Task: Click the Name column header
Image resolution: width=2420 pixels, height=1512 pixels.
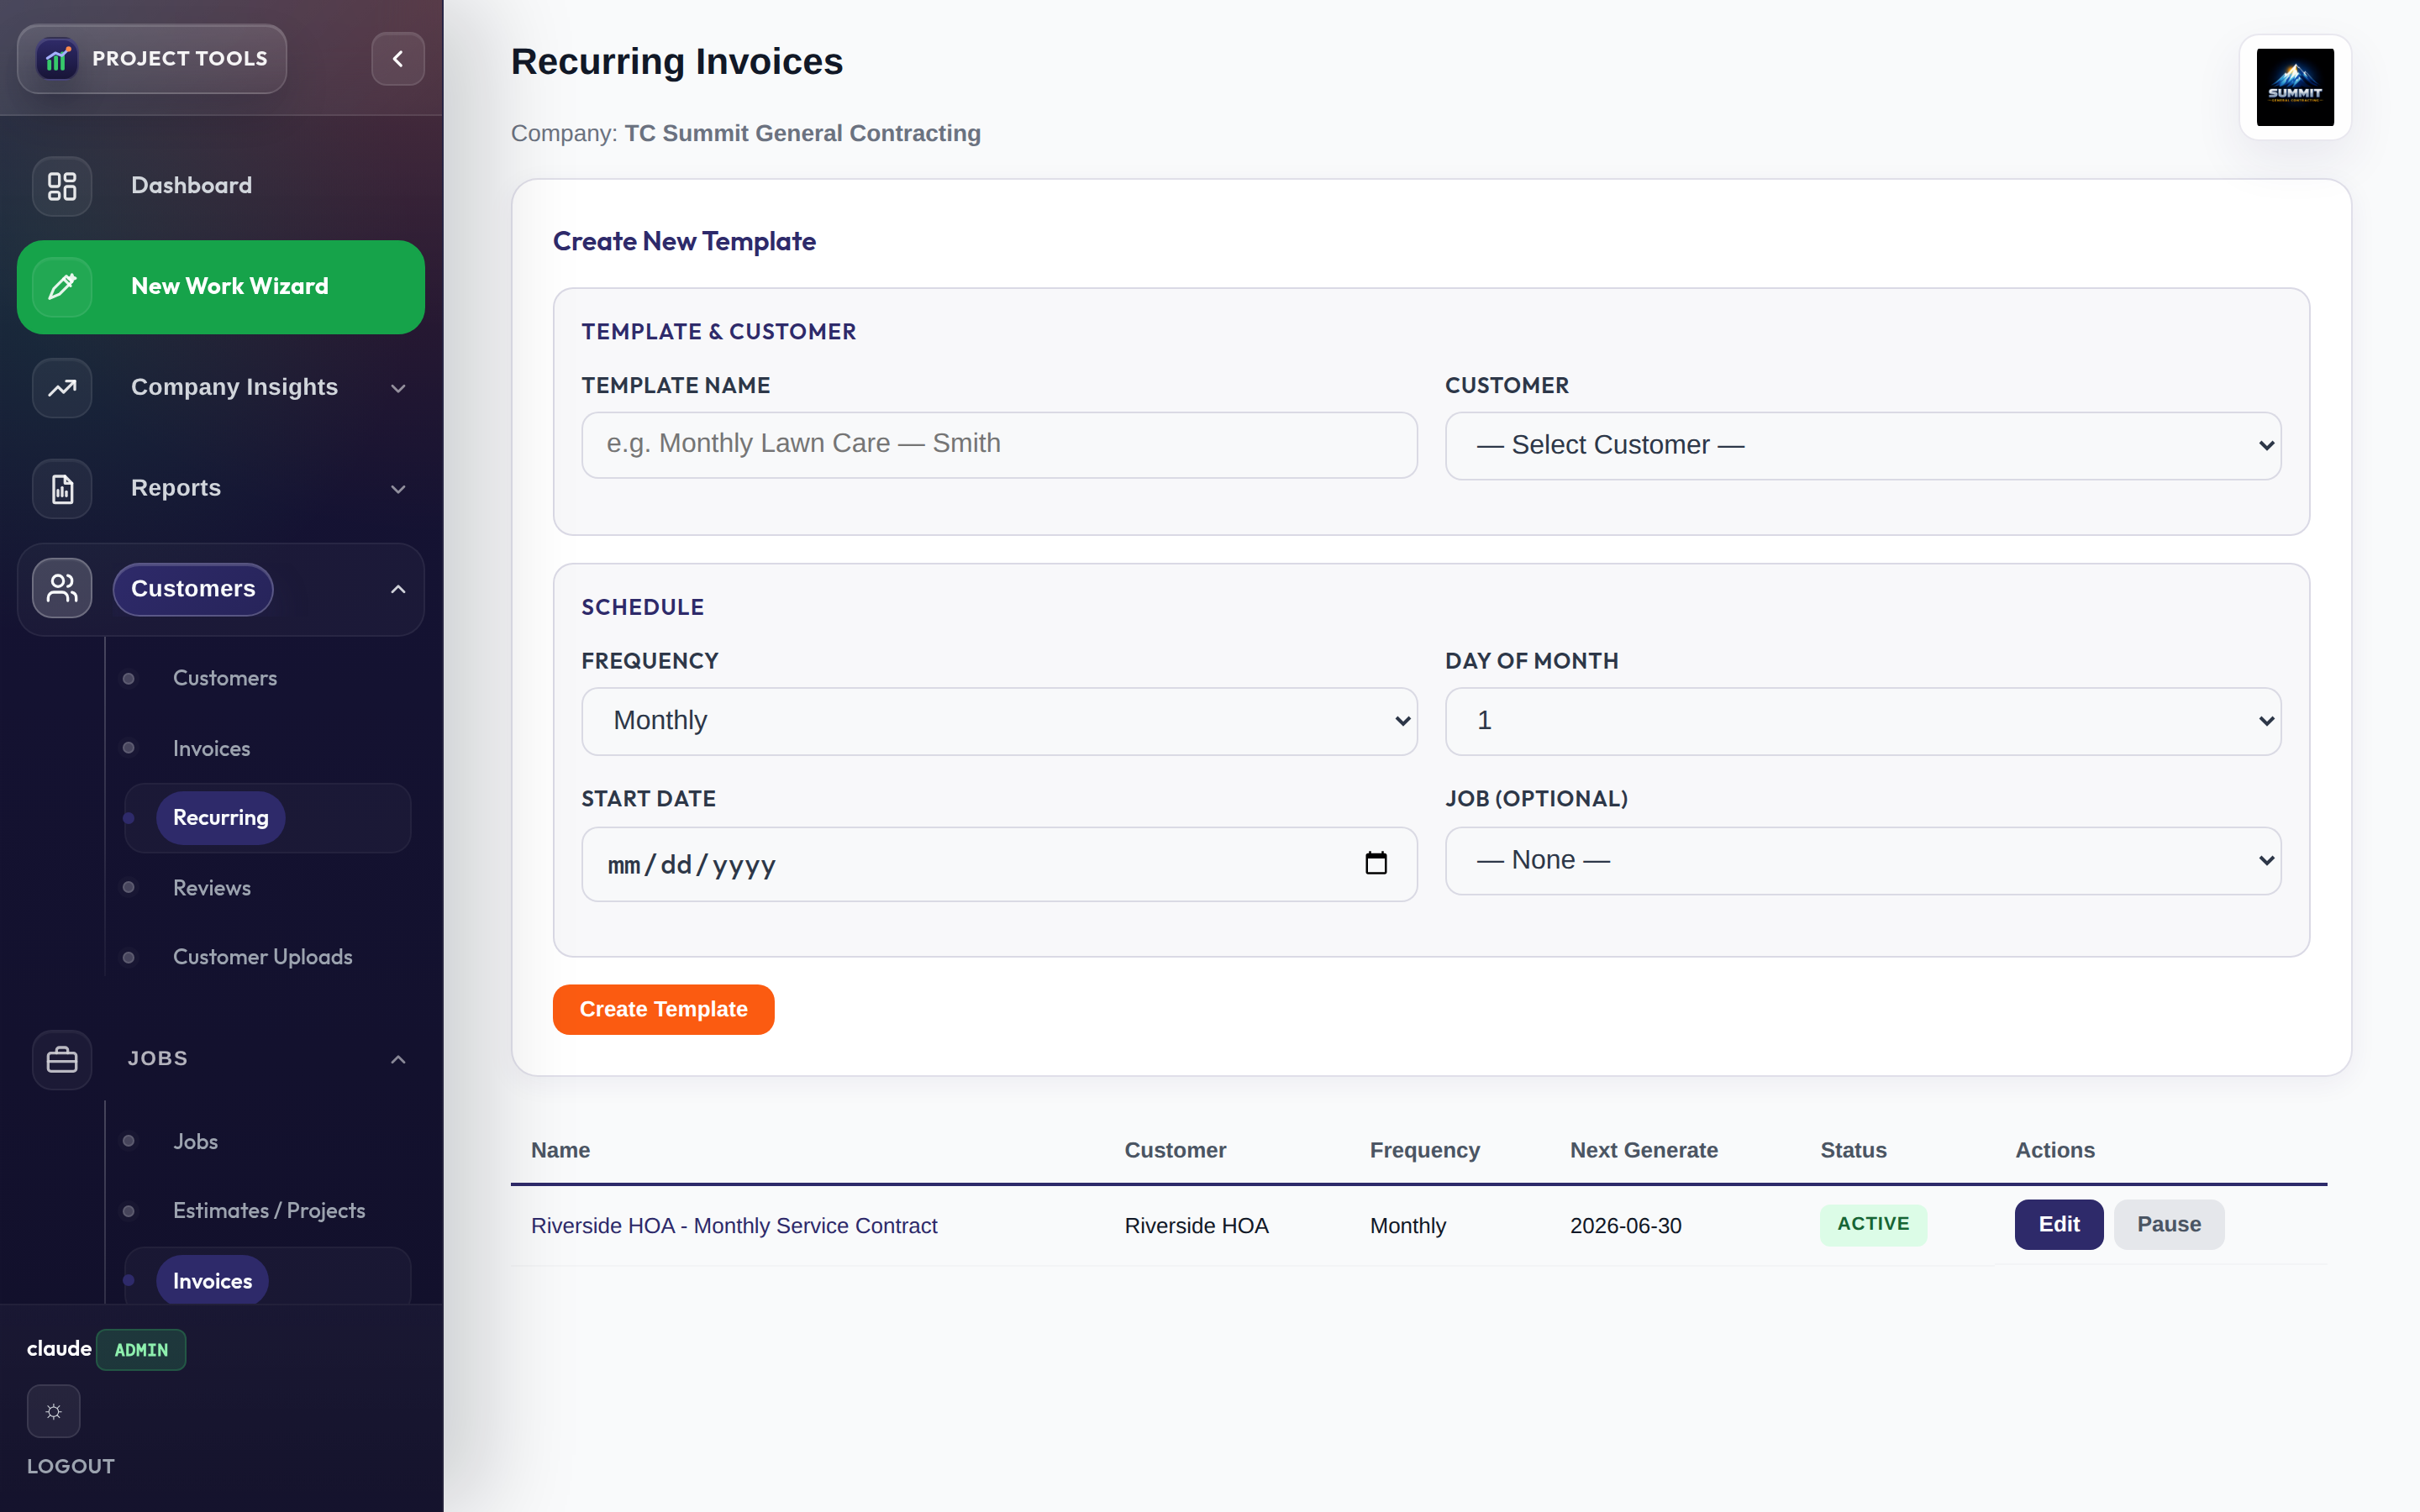Action: click(x=560, y=1150)
